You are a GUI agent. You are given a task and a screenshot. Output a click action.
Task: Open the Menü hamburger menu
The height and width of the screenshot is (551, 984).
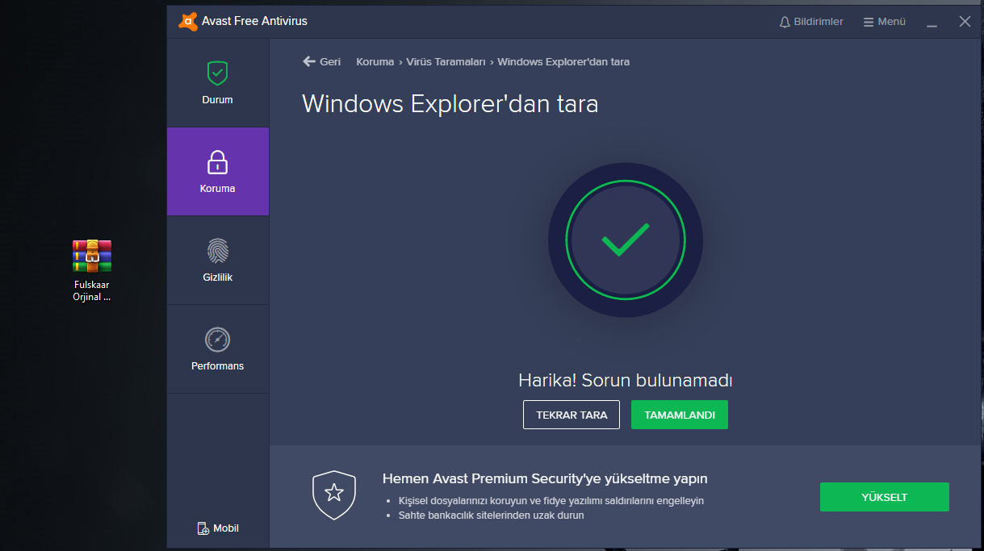point(885,22)
